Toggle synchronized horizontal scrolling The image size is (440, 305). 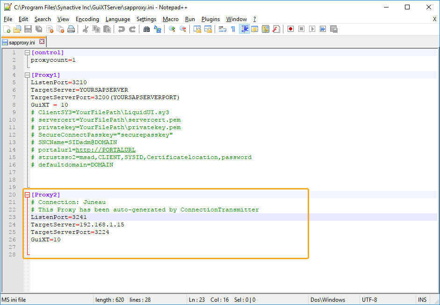click(x=208, y=29)
